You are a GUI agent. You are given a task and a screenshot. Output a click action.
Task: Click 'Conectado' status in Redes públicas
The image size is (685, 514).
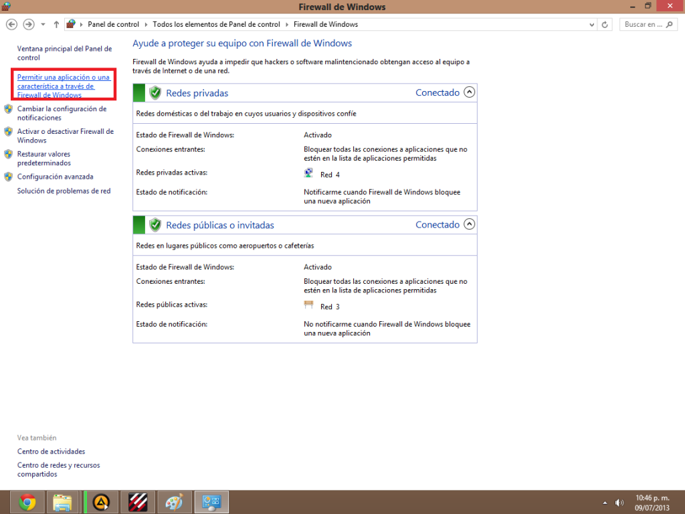tap(437, 225)
